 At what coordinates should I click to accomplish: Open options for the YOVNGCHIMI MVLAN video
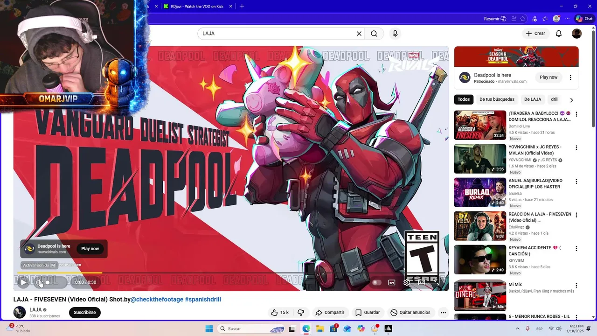coord(576,148)
